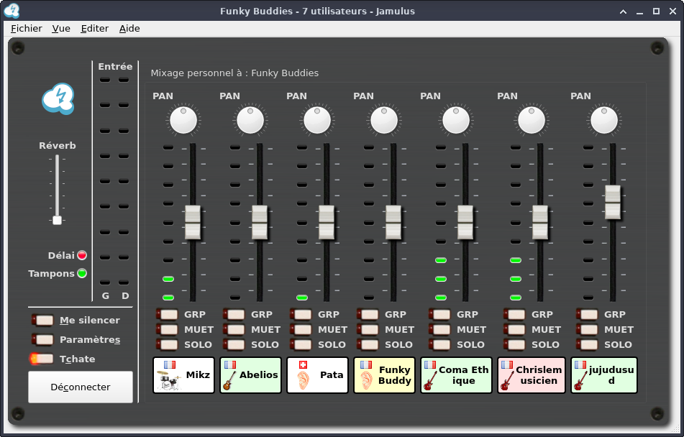Viewport: 684px width, 437px height.
Task: Click the Swiss flag on Pata's tag
Action: click(304, 364)
